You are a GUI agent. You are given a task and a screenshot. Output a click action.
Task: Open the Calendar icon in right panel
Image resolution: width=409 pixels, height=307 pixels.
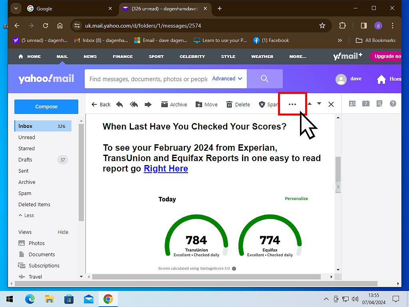pyautogui.click(x=366, y=104)
